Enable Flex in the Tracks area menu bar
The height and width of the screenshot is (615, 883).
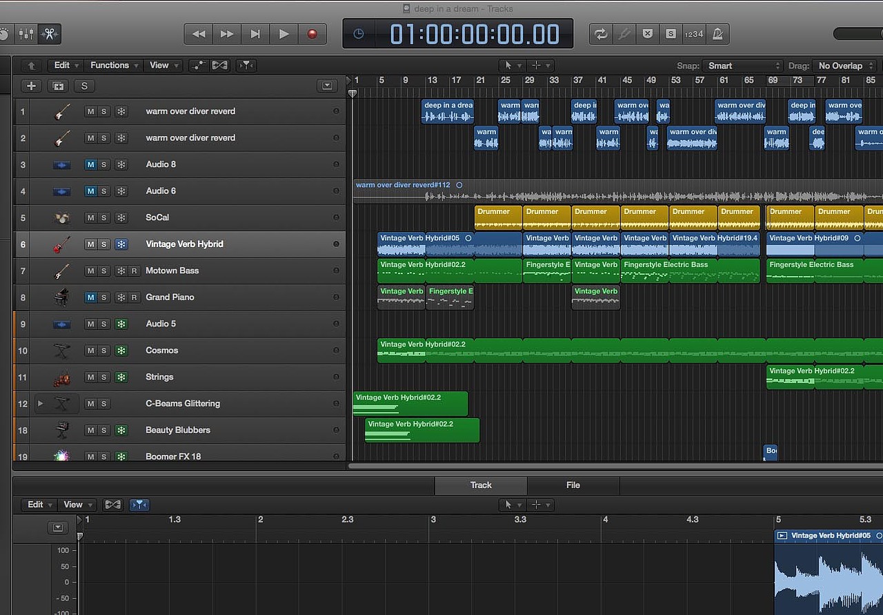click(219, 66)
